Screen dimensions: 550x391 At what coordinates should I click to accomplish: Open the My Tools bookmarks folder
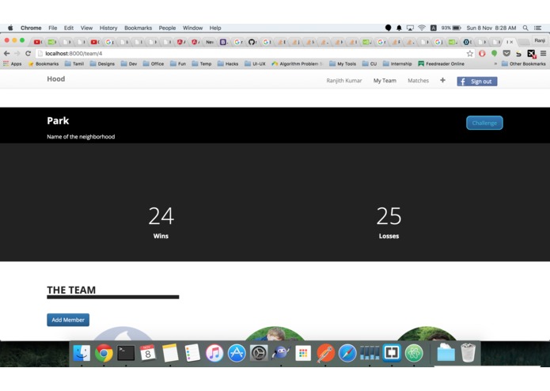343,64
